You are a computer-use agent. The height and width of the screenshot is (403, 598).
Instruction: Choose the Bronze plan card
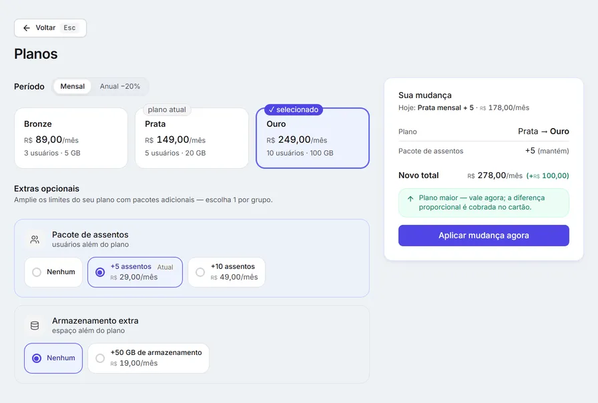[x=71, y=138]
